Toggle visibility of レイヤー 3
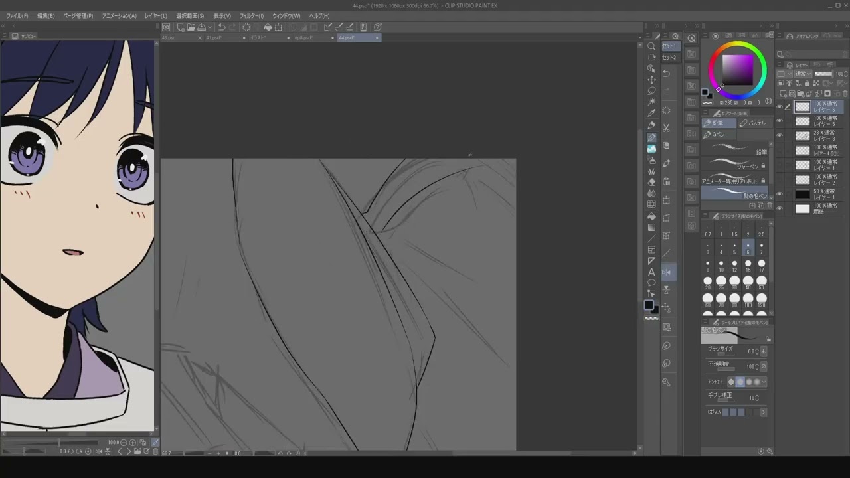This screenshot has width=850, height=478. 780,135
